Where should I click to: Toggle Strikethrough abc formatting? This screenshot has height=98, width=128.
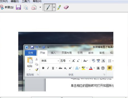click(x=60, y=68)
